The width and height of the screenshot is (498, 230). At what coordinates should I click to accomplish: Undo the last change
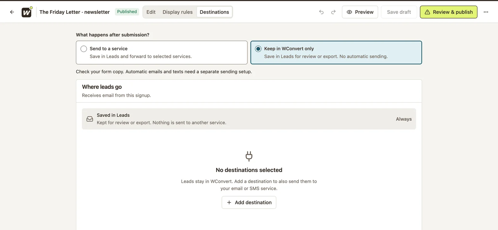coord(321,12)
